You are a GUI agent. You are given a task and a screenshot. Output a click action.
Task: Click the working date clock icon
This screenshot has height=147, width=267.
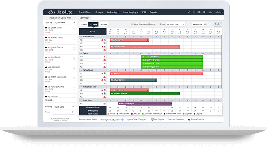[122, 120]
